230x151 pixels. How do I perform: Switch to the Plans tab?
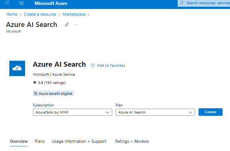click(40, 141)
